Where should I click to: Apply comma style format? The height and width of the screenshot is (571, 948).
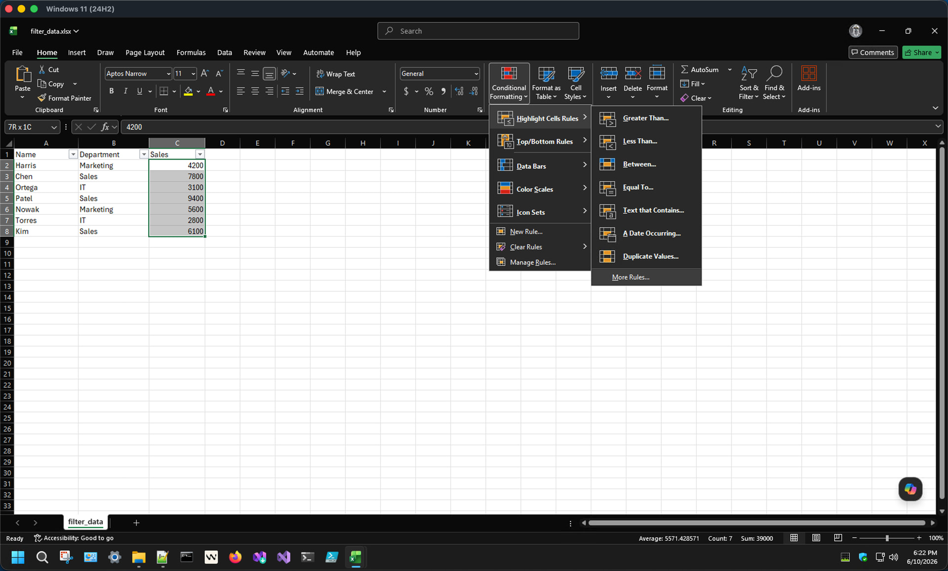[x=443, y=91]
